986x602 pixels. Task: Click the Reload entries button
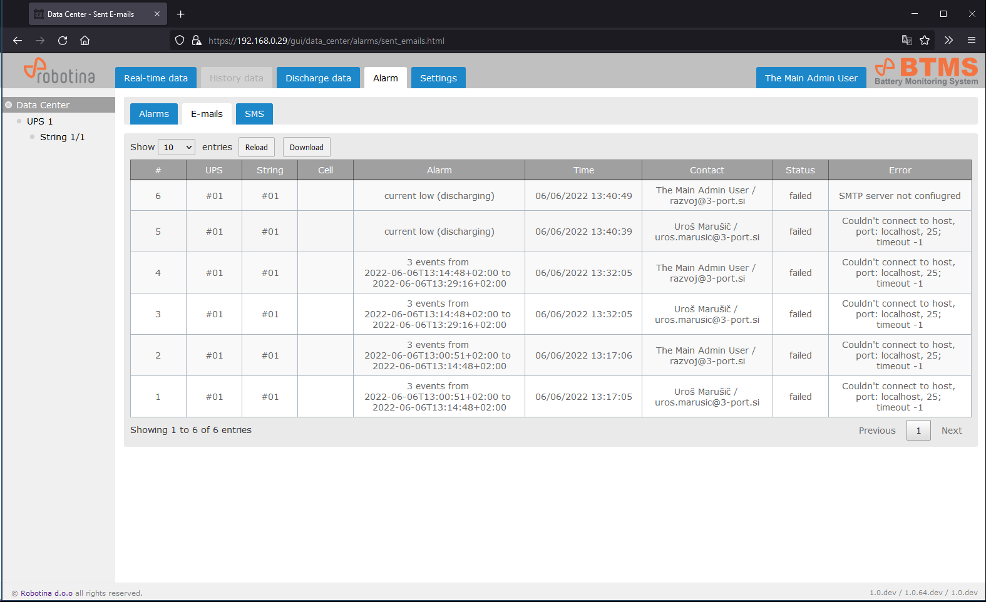[x=256, y=148]
